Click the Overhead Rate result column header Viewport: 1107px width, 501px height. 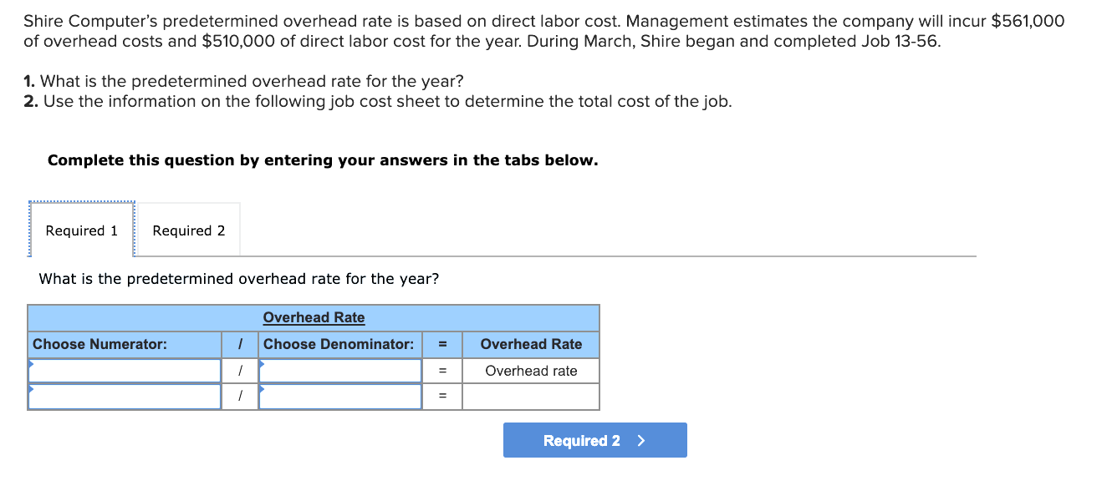(x=530, y=344)
